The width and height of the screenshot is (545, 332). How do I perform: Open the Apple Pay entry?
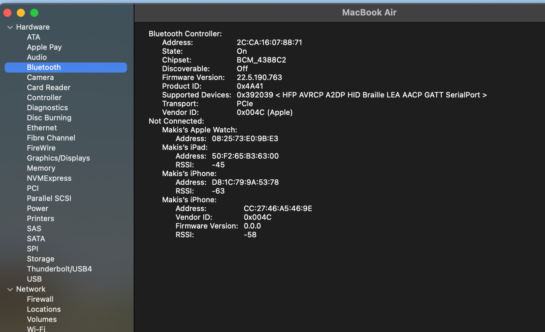tap(44, 47)
